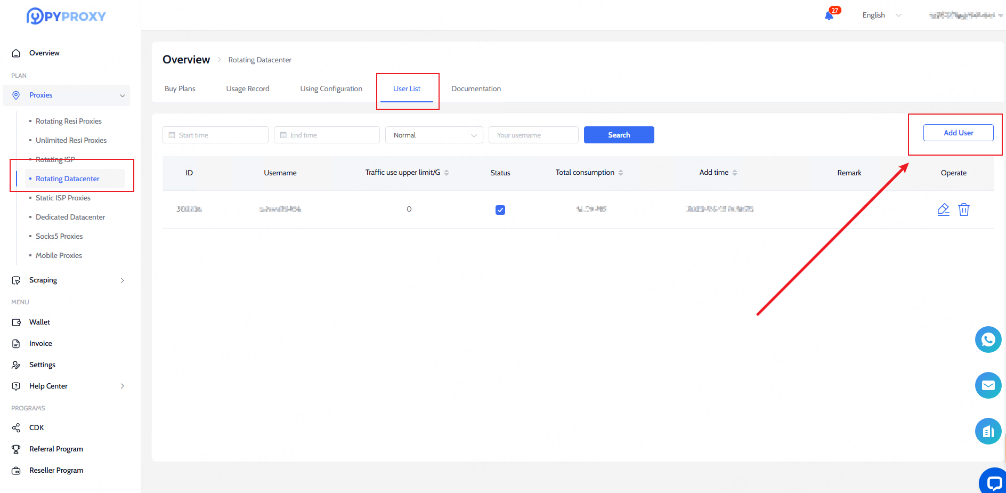Click the notification bell icon
The image size is (1006, 493).
point(829,15)
